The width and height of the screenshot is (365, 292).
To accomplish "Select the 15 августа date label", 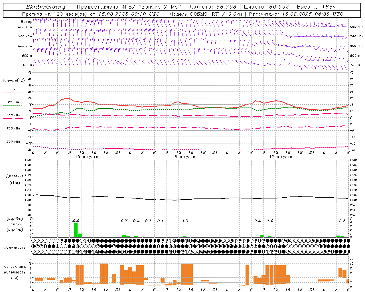I will pos(87,157).
